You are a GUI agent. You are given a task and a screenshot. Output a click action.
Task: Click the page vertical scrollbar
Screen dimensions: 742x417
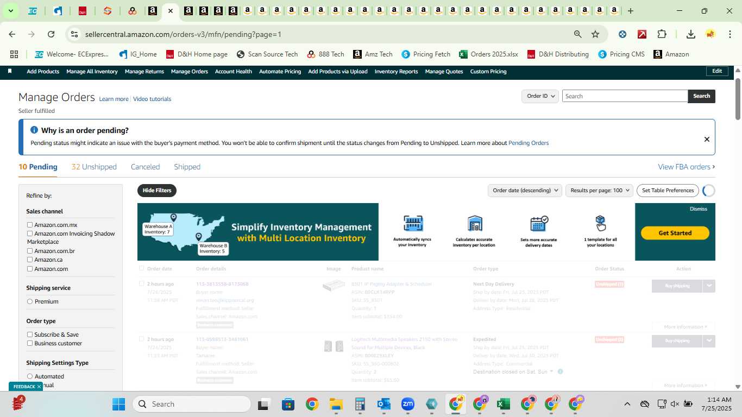pos(738,99)
